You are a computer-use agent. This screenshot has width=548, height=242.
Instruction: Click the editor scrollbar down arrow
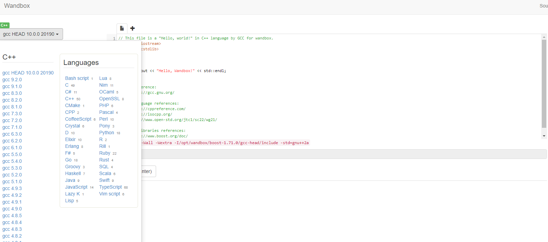[x=544, y=136]
